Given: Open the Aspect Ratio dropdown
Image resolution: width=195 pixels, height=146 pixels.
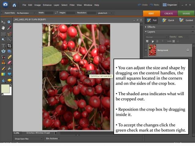Looking at the screenshot, I should coord(26,13).
